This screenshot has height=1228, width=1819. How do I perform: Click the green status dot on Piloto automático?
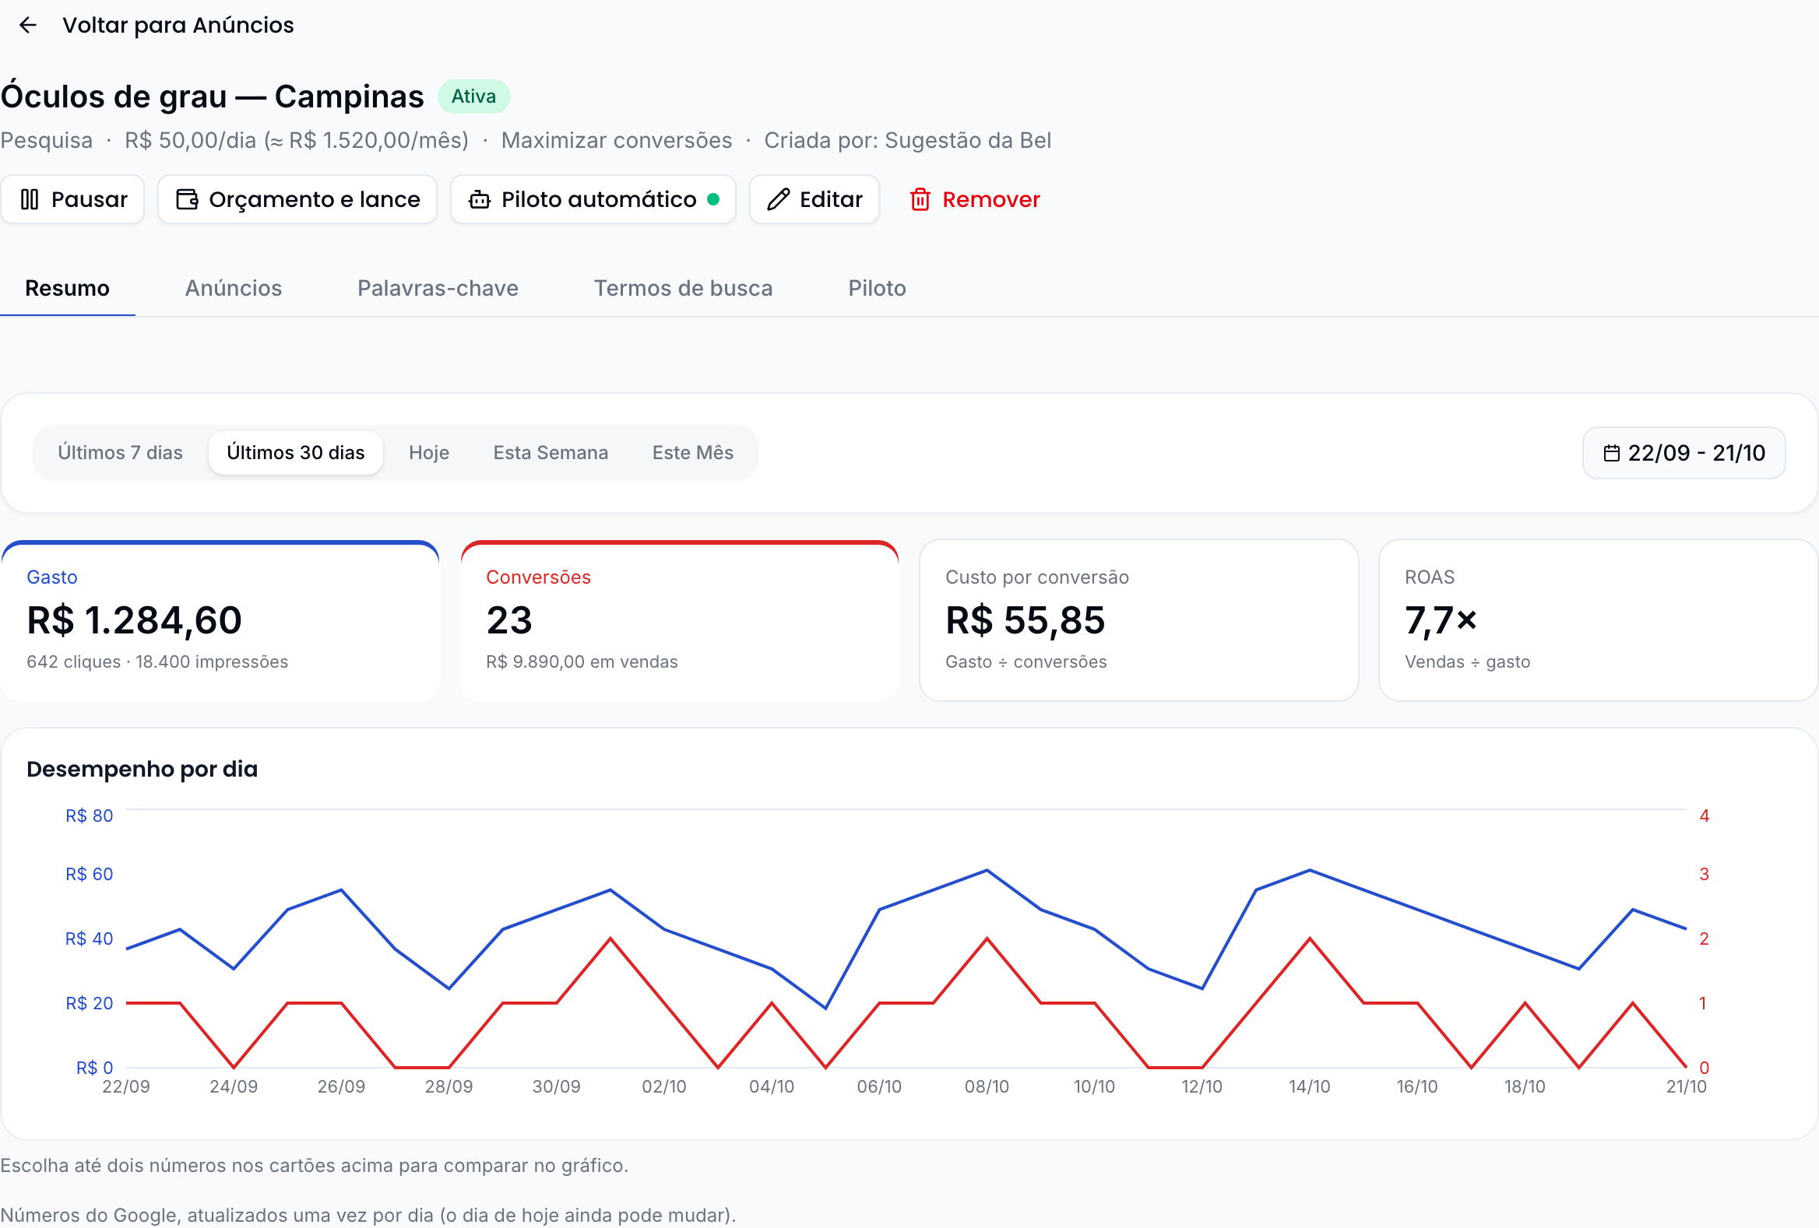coord(713,198)
